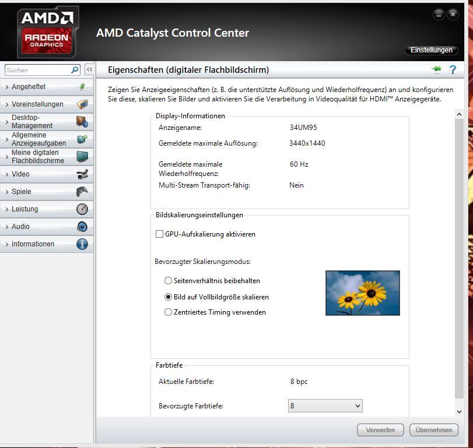Click the green pin page icon in header
The width and height of the screenshot is (473, 448).
[436, 69]
